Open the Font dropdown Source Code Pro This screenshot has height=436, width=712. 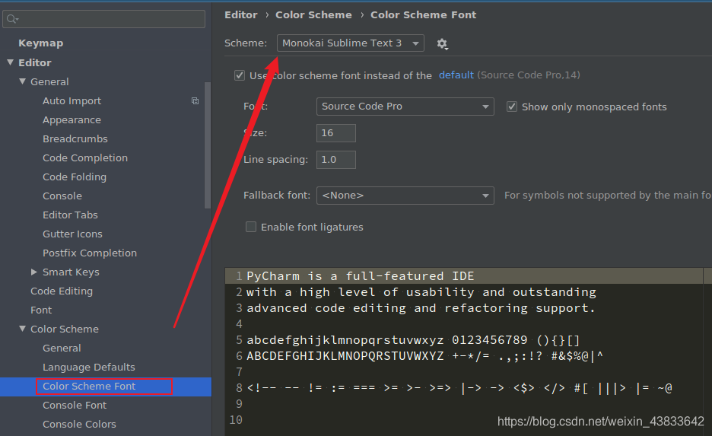point(405,107)
